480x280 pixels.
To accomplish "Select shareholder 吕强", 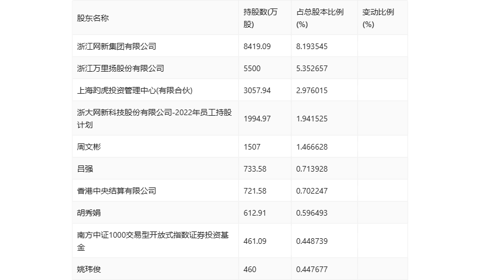I will click(x=85, y=169).
